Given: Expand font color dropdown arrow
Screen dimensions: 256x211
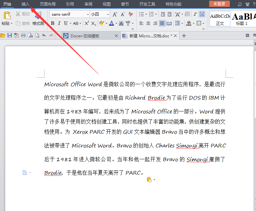Looking at the screenshot, I should pyautogui.click(x=116, y=24).
